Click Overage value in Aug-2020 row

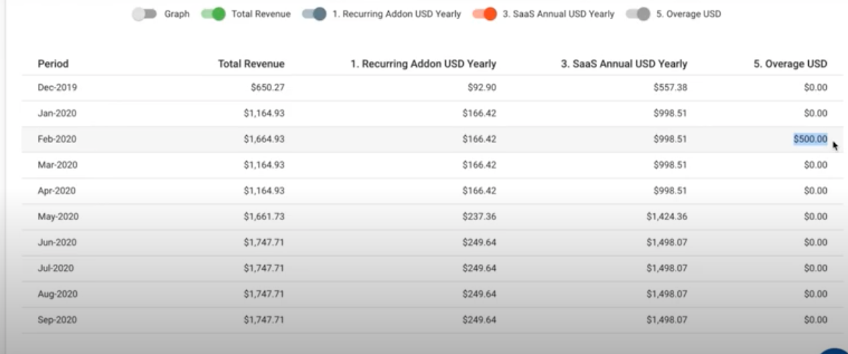pos(815,294)
